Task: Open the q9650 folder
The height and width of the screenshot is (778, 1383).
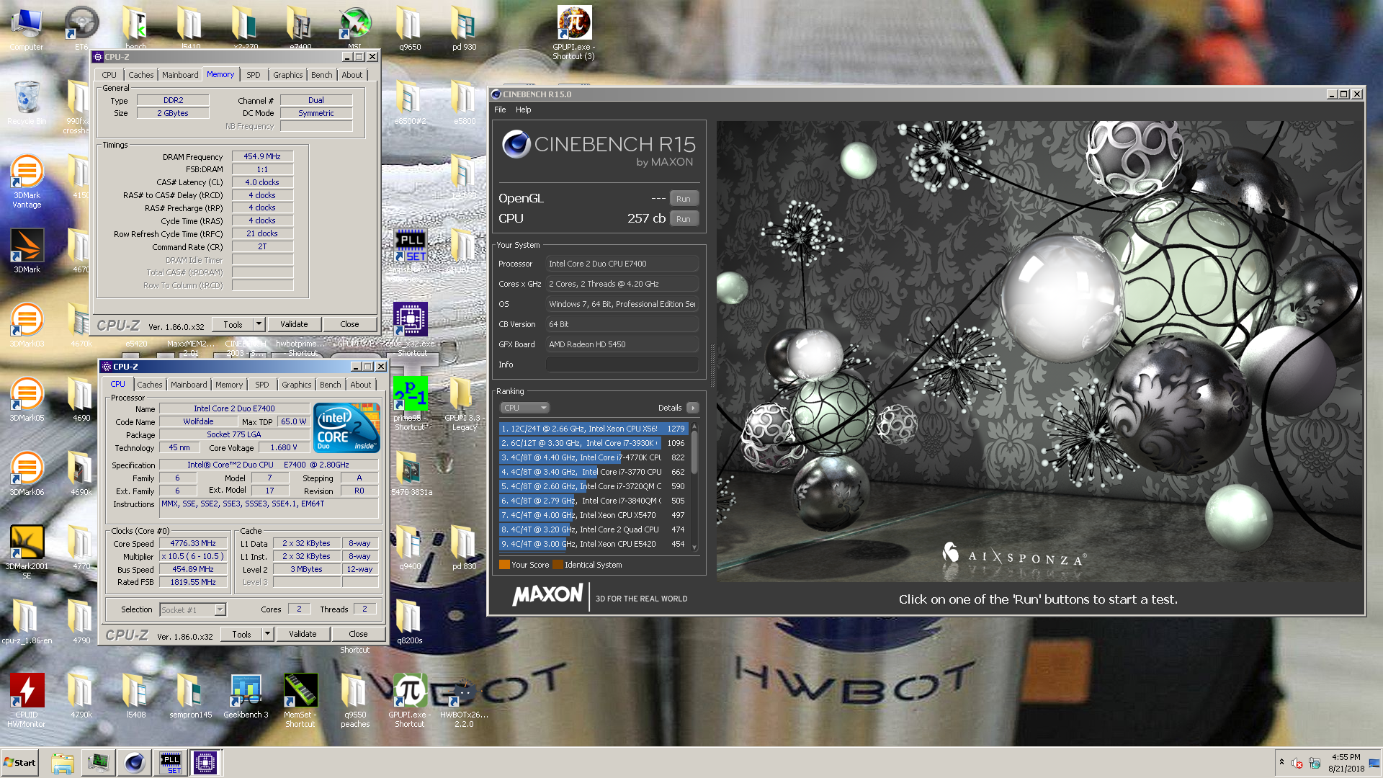Action: pyautogui.click(x=410, y=29)
